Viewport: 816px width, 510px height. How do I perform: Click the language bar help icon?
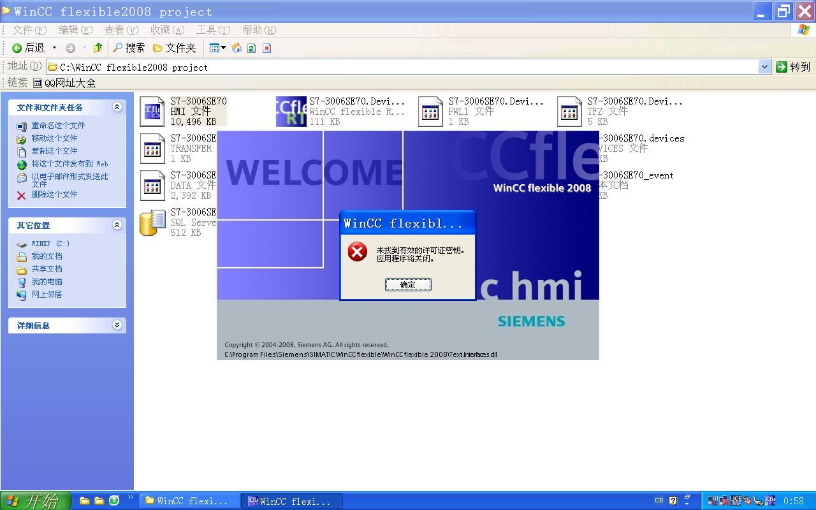pyautogui.click(x=673, y=501)
